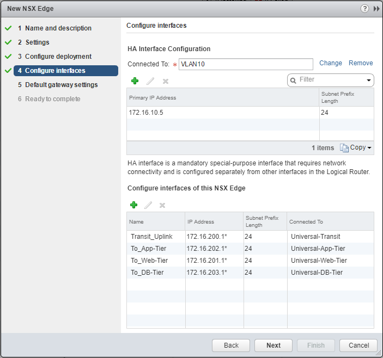The height and width of the screenshot is (358, 383).
Task: Open the Filter dropdown arrow
Action: (369, 80)
